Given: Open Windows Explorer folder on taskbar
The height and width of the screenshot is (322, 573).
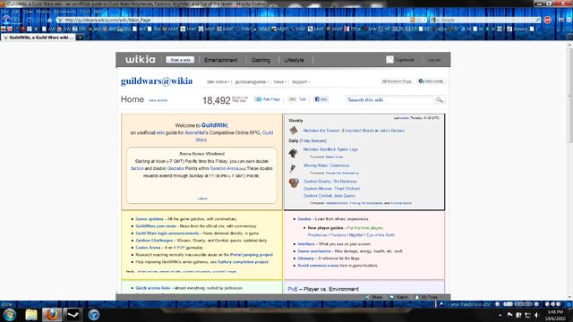Looking at the screenshot, I should coord(31,314).
